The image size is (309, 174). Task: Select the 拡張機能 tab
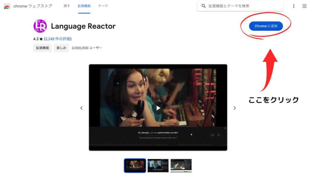(x=84, y=6)
